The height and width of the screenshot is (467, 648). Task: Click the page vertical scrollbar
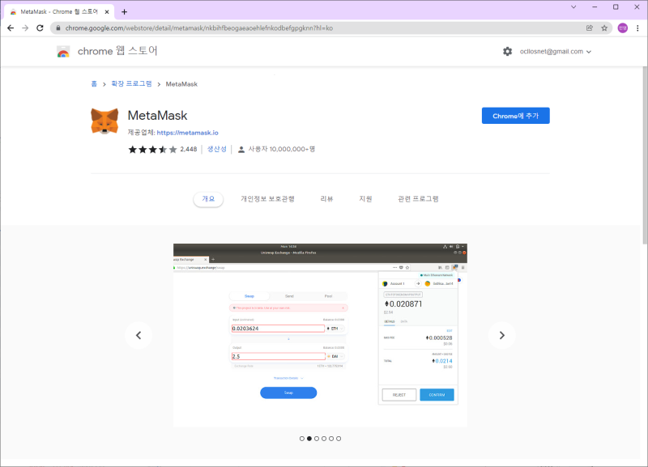point(645,155)
